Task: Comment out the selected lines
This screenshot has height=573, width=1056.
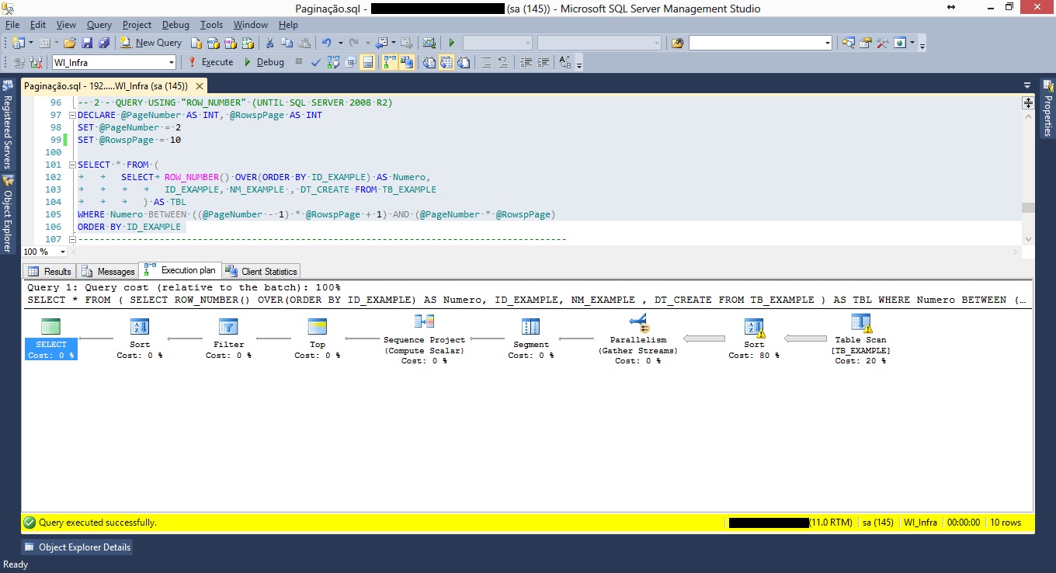Action: click(485, 62)
